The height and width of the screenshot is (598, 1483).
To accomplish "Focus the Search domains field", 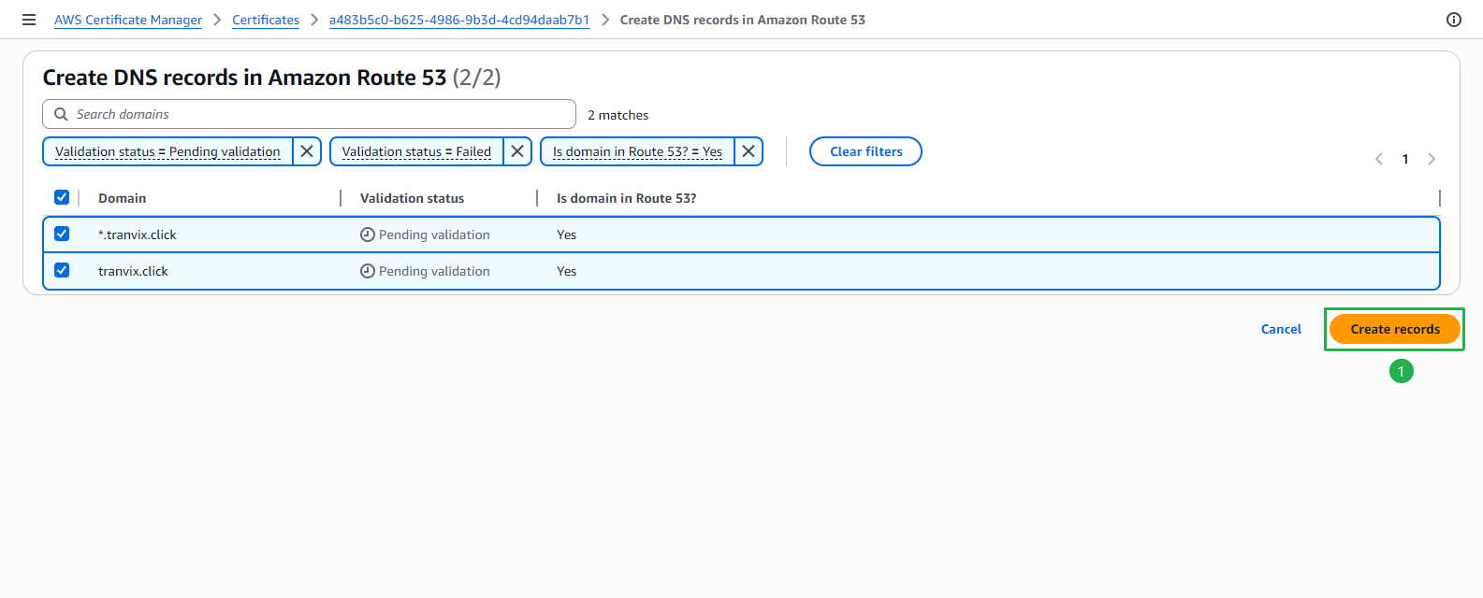I will [x=309, y=114].
